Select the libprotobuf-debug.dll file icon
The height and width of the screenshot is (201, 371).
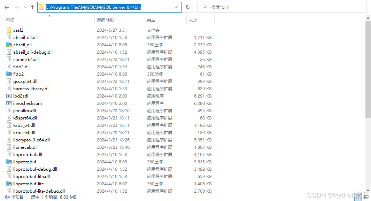coord(9,169)
